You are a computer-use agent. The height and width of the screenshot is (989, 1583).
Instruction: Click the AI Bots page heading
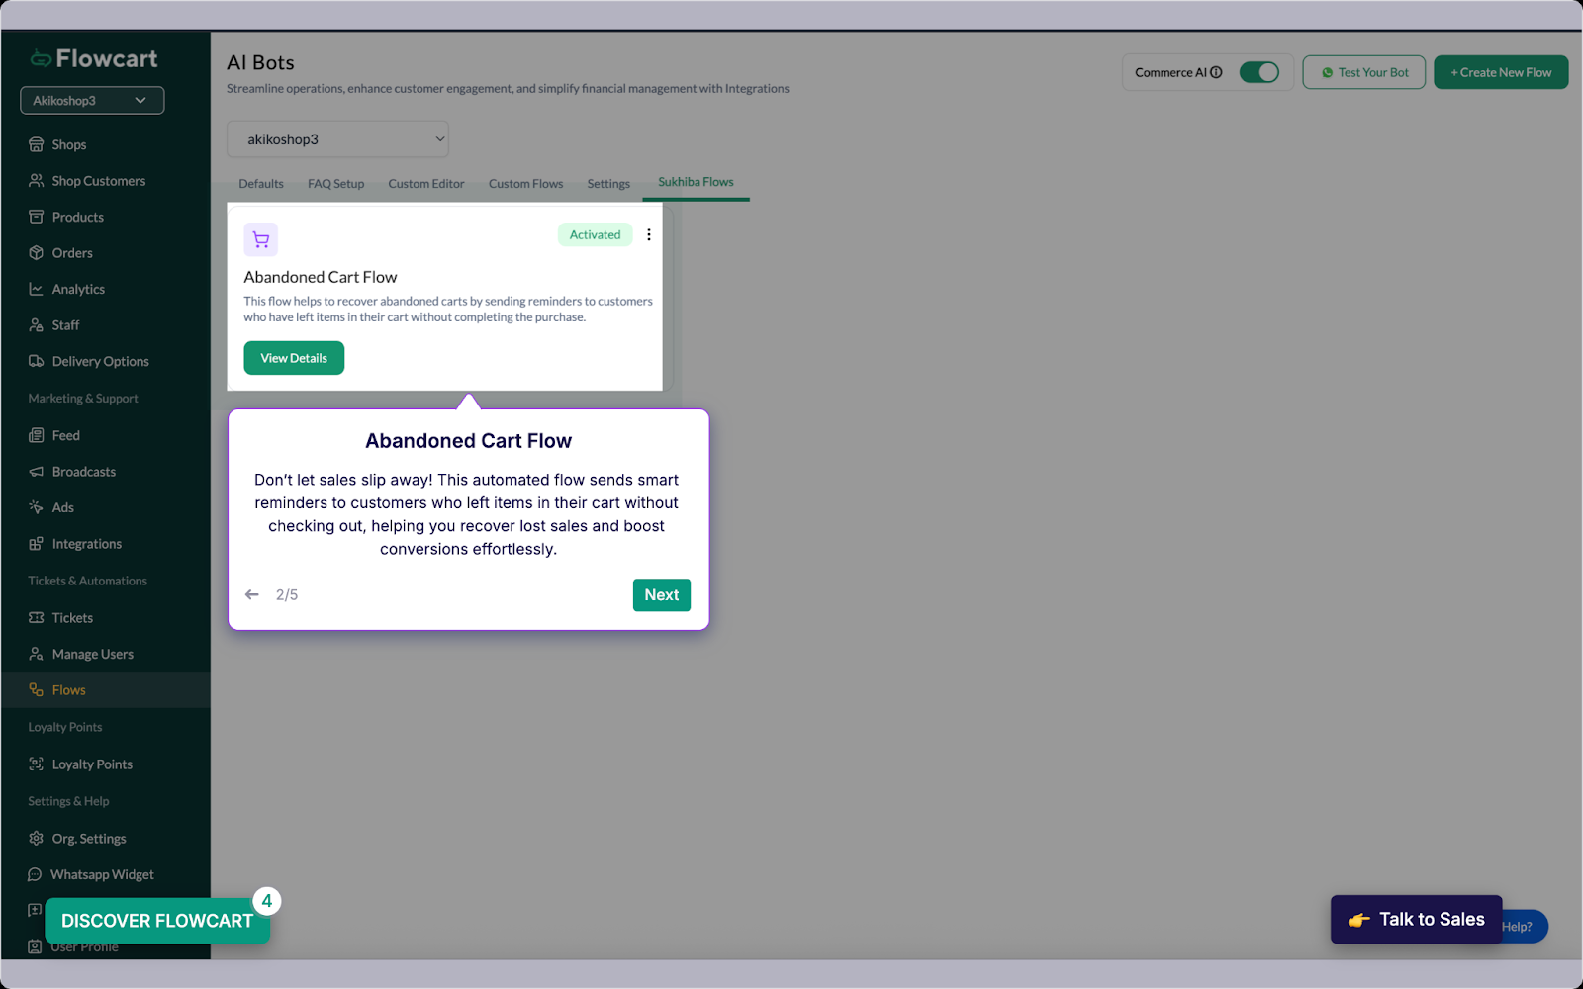tap(260, 62)
